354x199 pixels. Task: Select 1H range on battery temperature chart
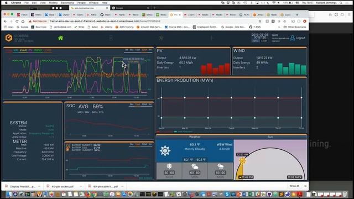click(x=150, y=144)
